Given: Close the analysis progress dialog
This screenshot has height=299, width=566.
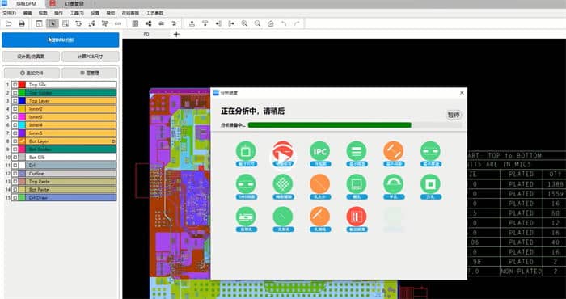Looking at the screenshot, I should point(462,93).
